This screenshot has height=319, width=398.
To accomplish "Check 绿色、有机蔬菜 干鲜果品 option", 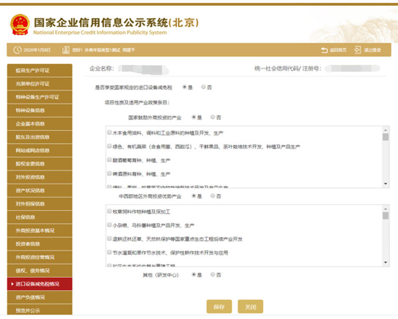I will [109, 146].
